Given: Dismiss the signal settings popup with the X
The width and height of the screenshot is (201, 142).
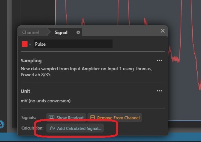Looking at the screenshot, I should [163, 31].
